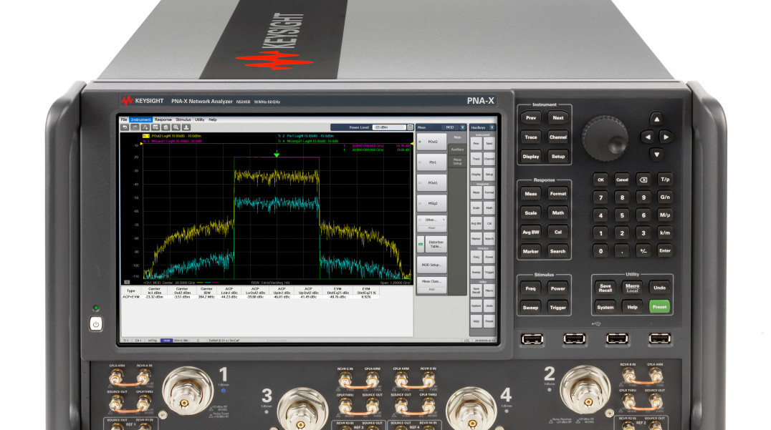Screen dimensions: 771x430
Task: Close the Meas MOD softkey panel
Action: click(463, 127)
